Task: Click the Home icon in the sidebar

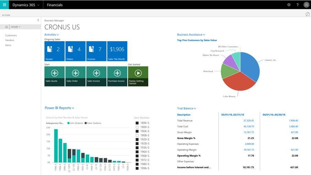Action: pos(7,27)
